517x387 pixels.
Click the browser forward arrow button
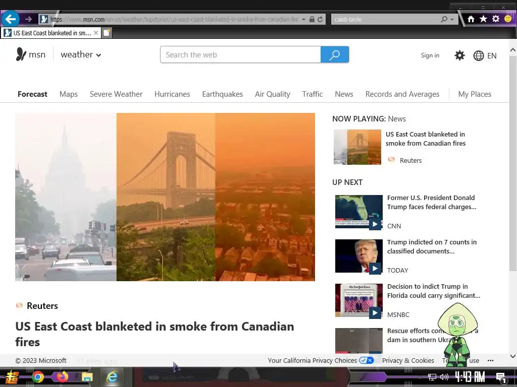point(28,19)
